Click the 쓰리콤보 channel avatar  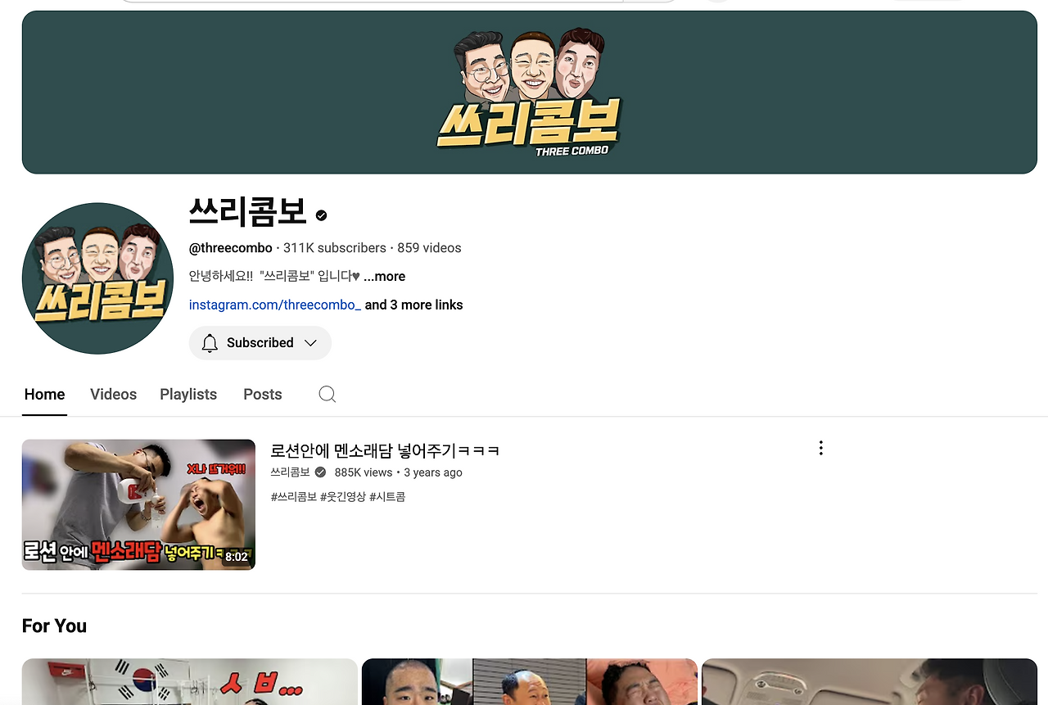[97, 278]
